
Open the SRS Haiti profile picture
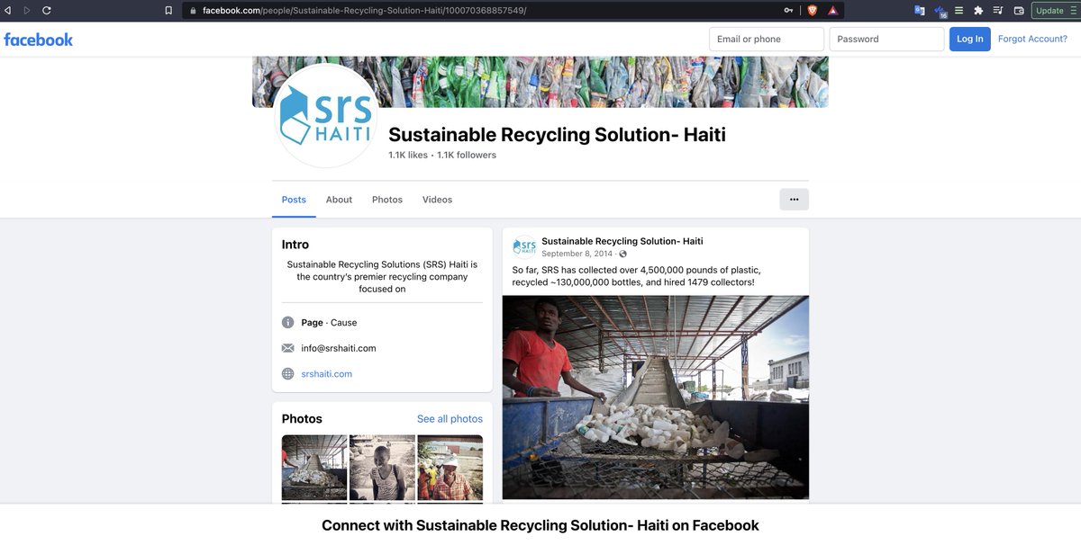click(x=324, y=115)
